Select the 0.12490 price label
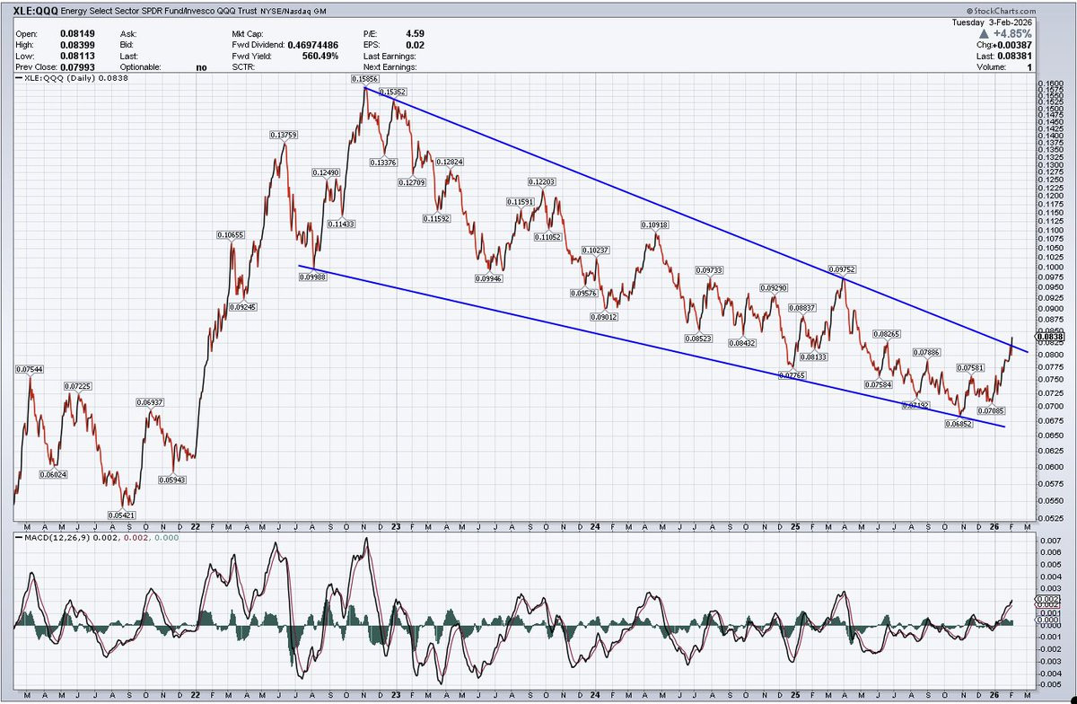Viewport: 1077px width, 704px height. pyautogui.click(x=326, y=172)
